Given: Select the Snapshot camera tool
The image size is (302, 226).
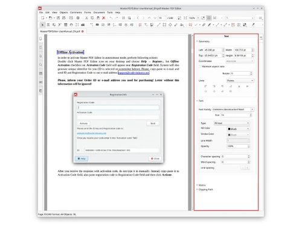Looking at the screenshot, I should tap(83, 25).
